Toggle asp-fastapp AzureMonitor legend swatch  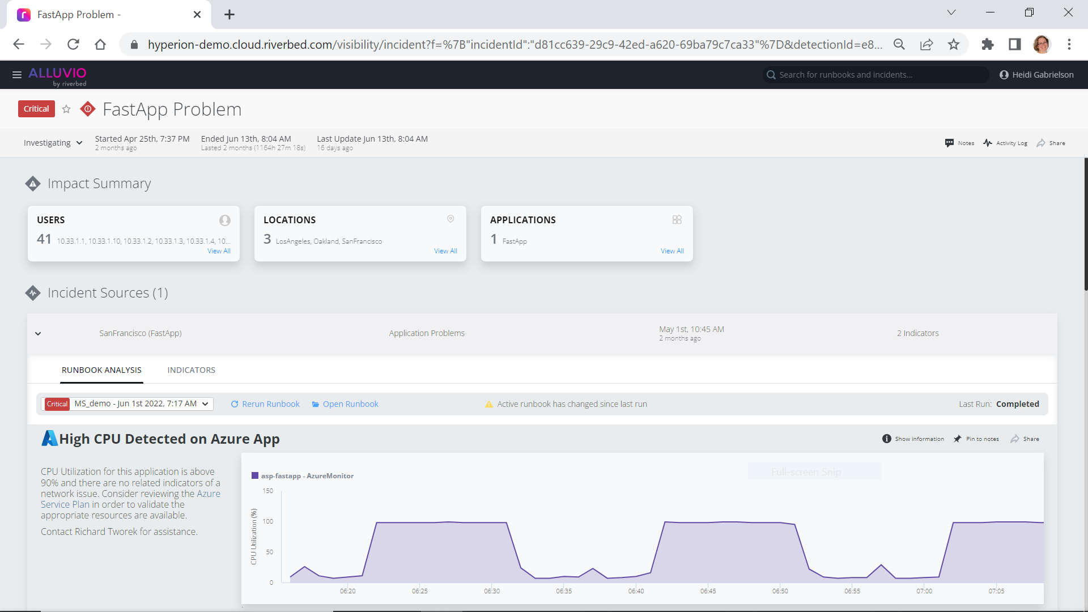[255, 476]
